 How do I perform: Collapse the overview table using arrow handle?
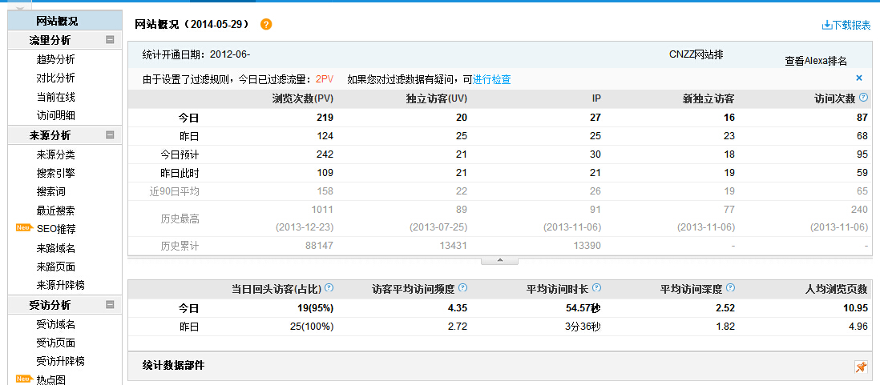click(499, 260)
